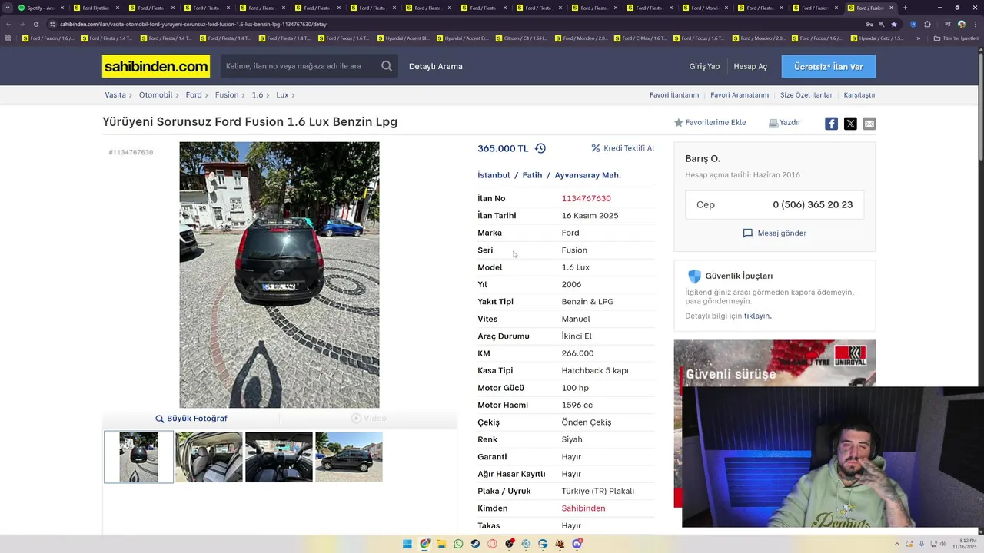
Task: Open the Tüm Yer İşaretleri bookmarks folder
Action: (x=957, y=38)
